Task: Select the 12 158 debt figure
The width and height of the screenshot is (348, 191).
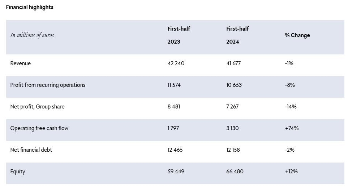Action: pos(233,150)
